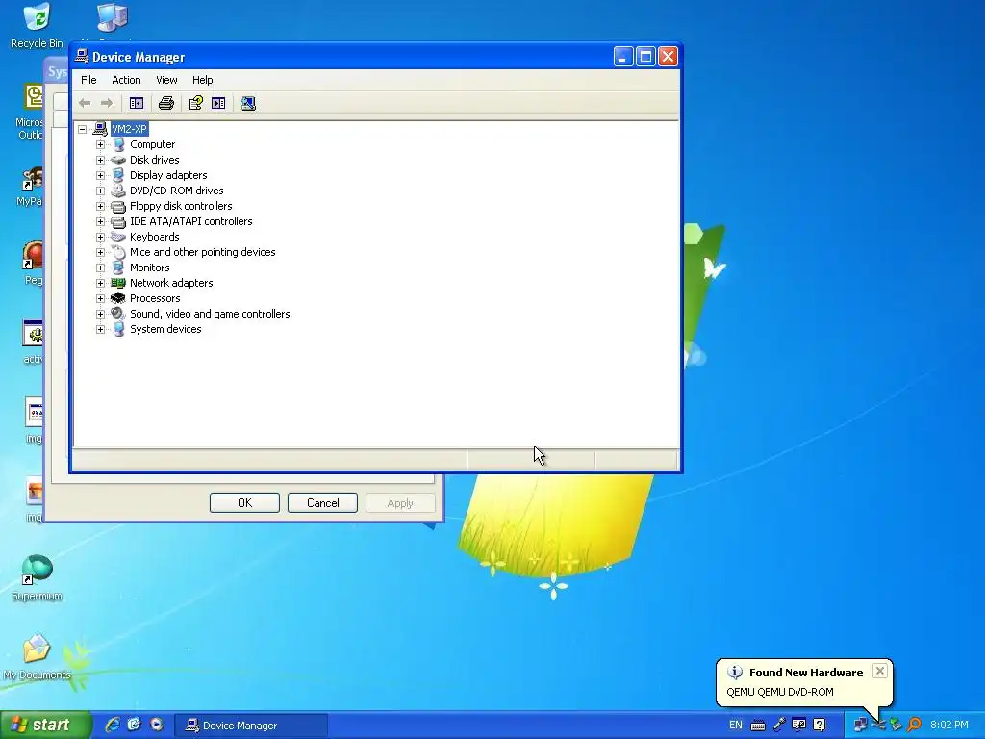Select the Computer category icon in tree
Screen dimensions: 985x739
(118, 144)
